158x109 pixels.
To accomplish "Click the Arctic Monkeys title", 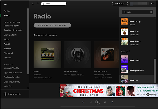I will click(x=71, y=71).
